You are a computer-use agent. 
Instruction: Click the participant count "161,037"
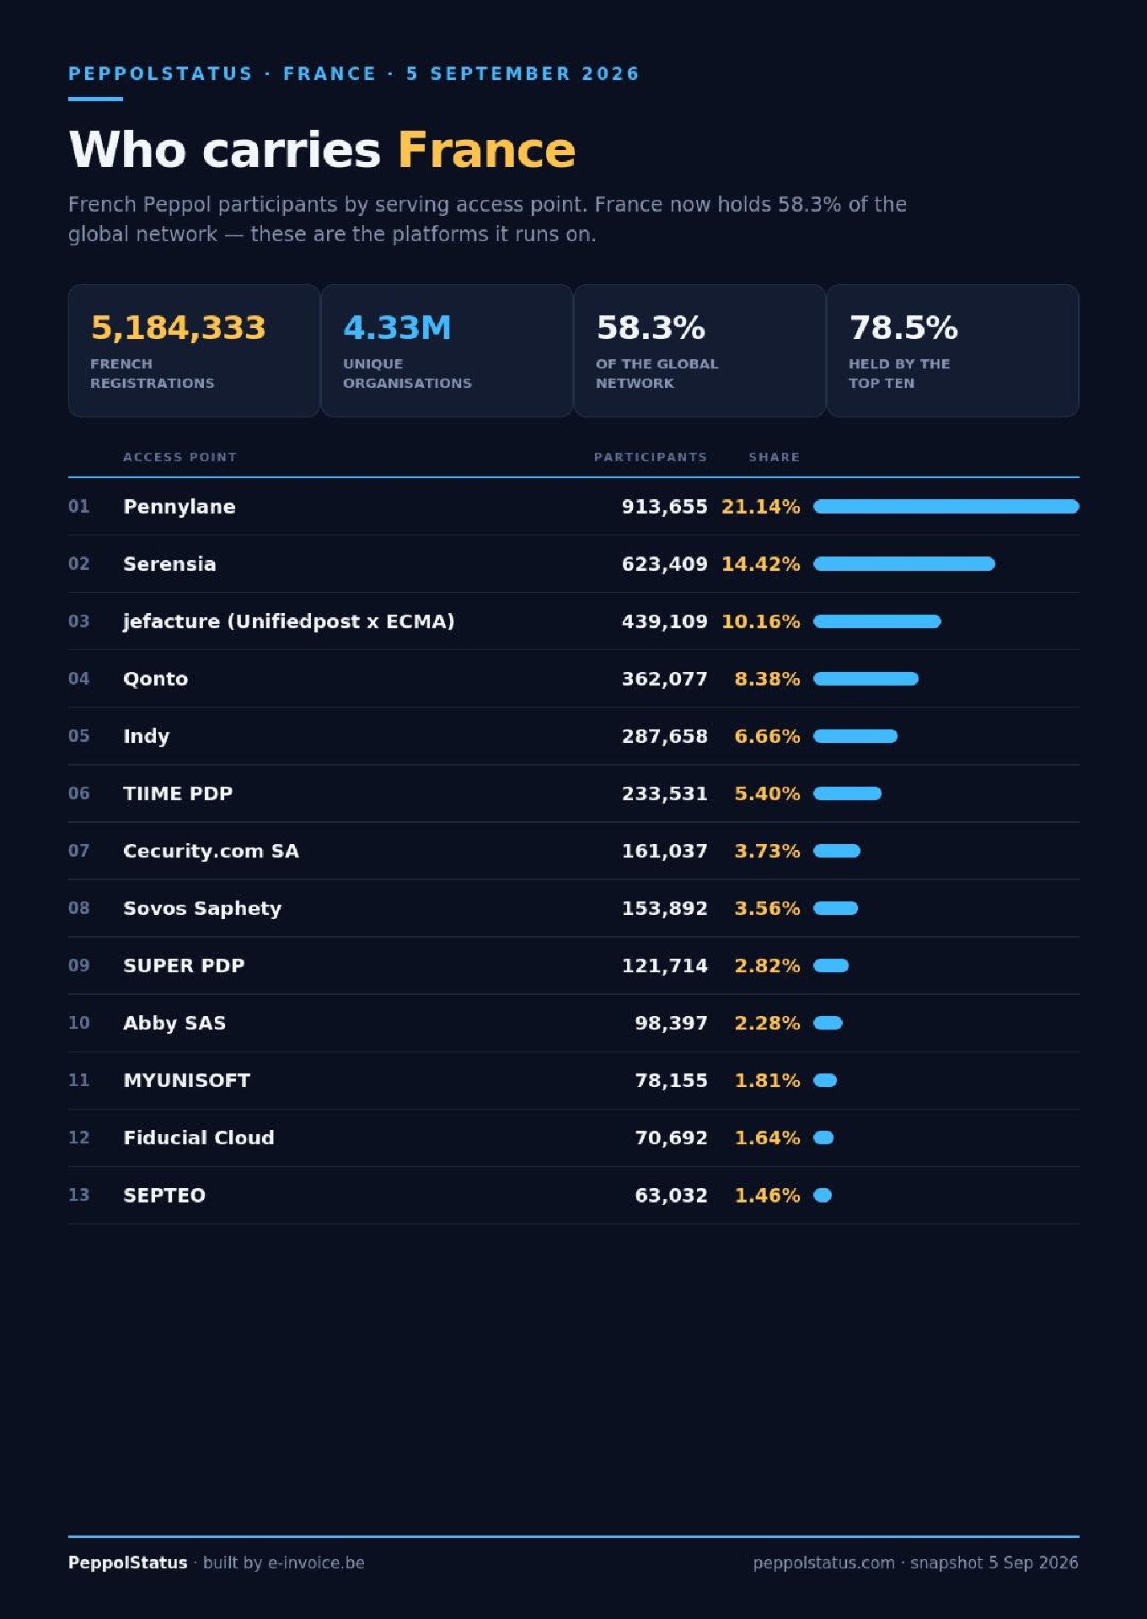click(x=665, y=851)
